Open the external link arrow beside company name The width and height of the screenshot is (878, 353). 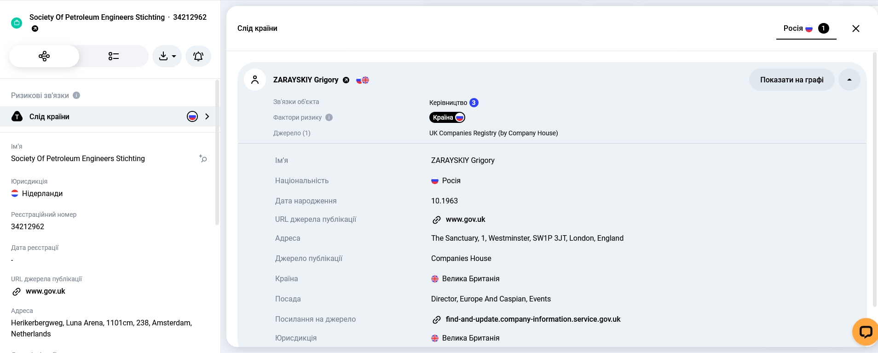pyautogui.click(x=35, y=29)
